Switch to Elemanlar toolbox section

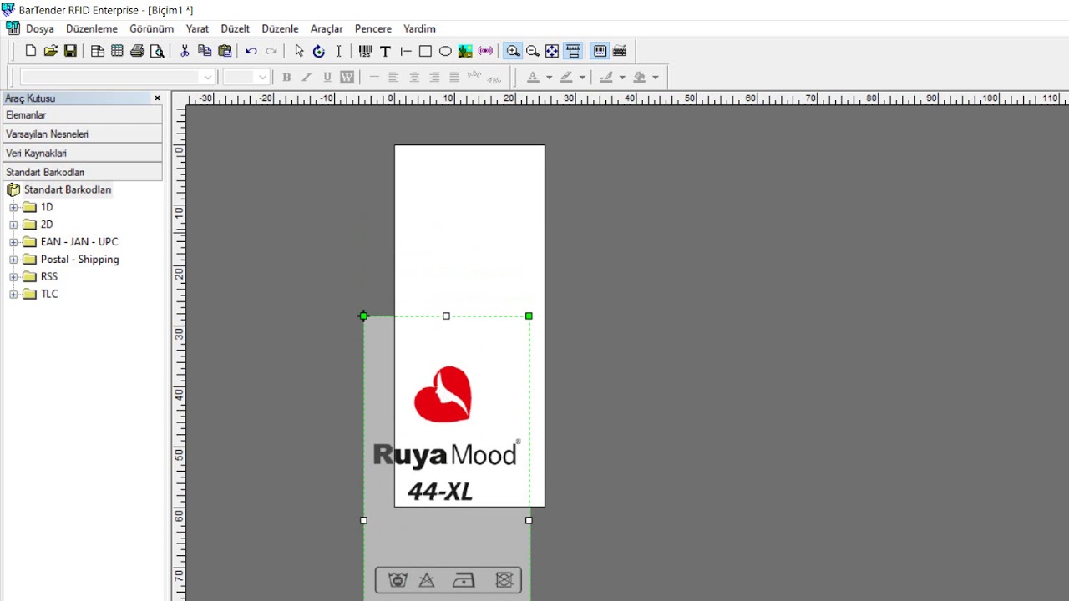point(83,115)
